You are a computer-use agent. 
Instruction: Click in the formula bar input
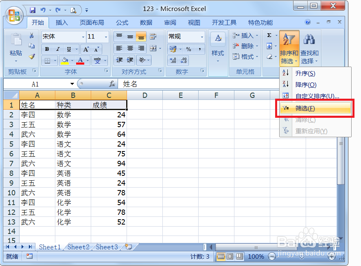198,84
